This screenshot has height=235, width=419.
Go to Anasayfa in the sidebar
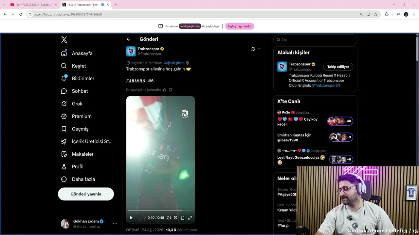(77, 53)
